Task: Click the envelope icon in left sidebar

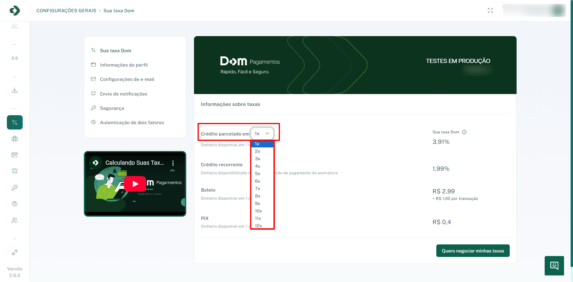Action: pyautogui.click(x=15, y=155)
